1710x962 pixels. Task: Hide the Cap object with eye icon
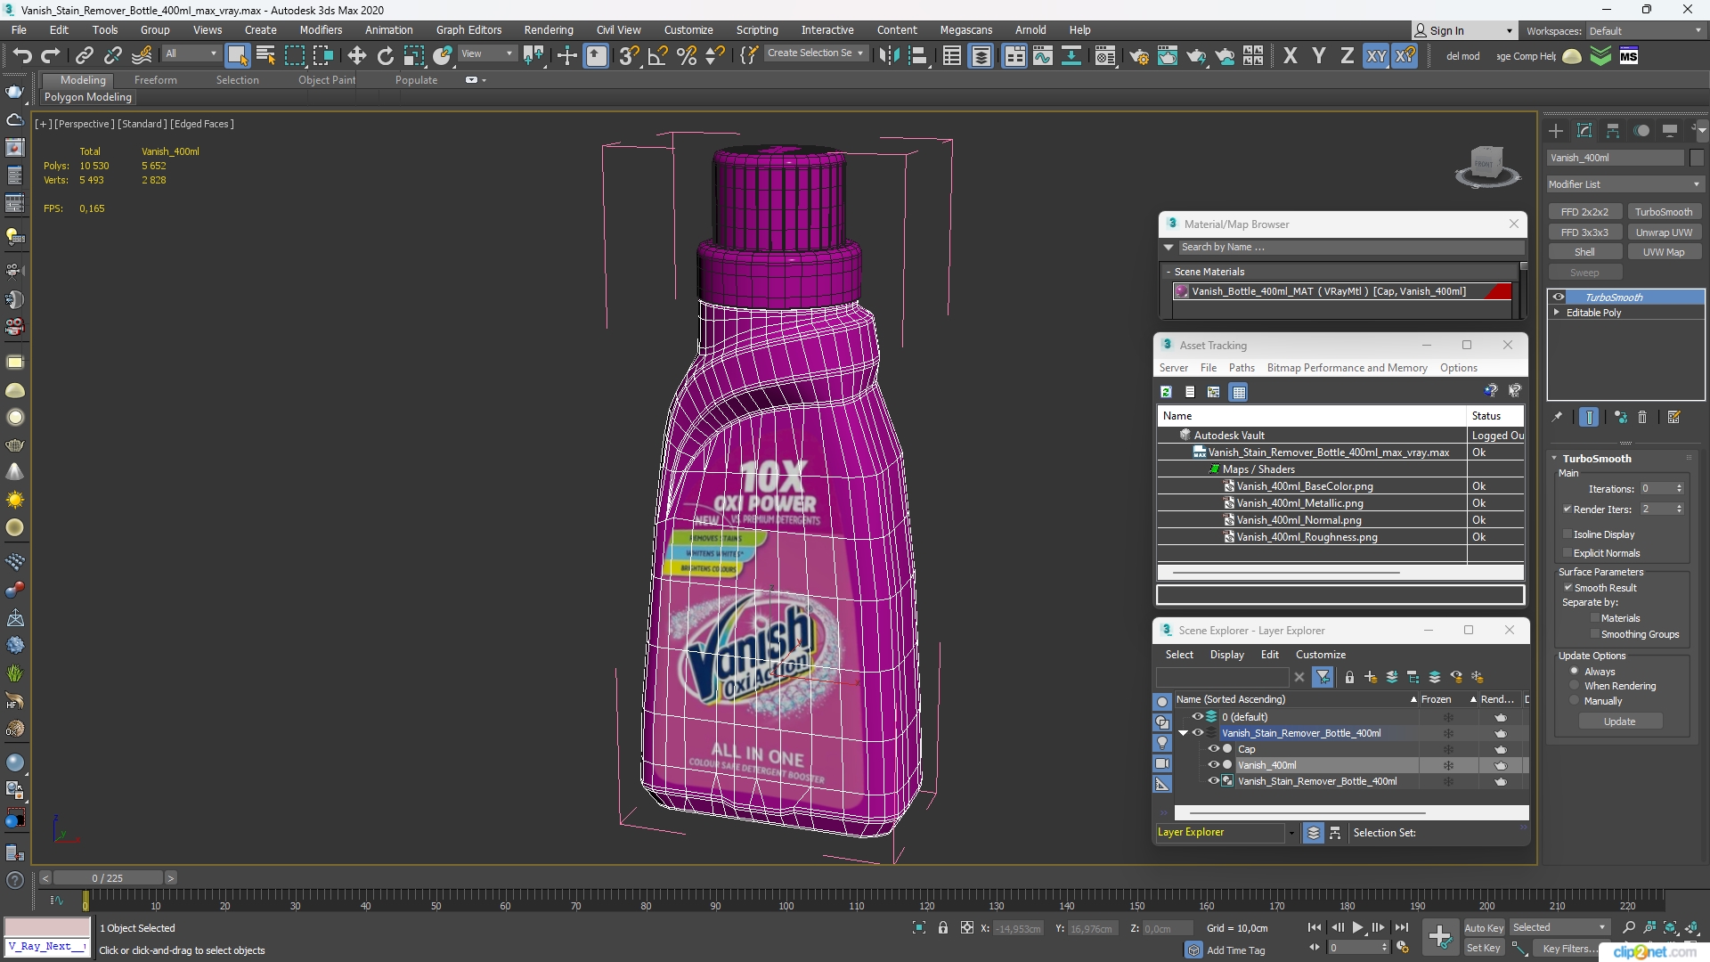(x=1213, y=749)
